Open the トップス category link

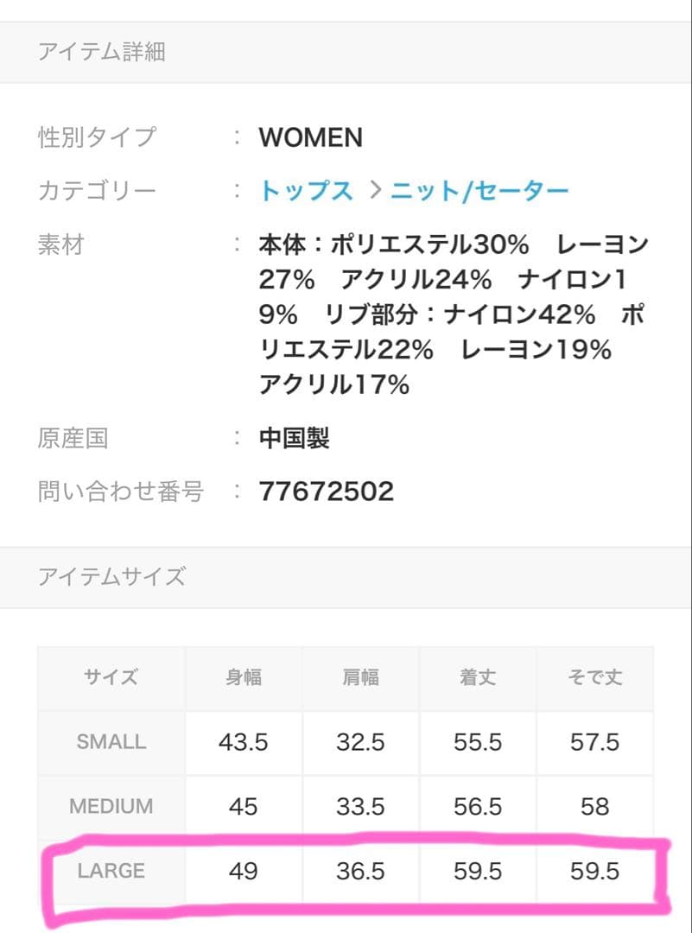[x=306, y=189]
